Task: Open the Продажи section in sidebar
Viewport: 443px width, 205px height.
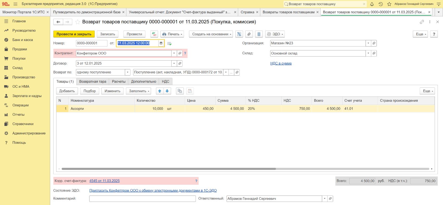Action: point(20,49)
